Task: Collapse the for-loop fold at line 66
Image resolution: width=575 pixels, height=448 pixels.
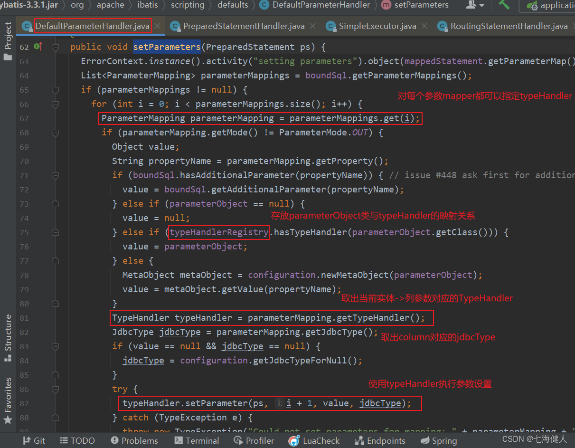Action: click(x=56, y=104)
